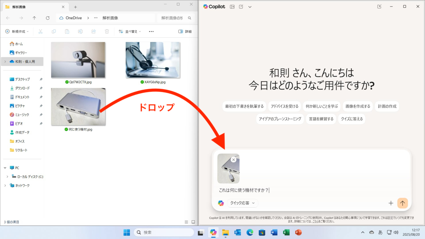Refresh the Explorer folder view
Viewport: 425px width, 239px height.
pos(48,18)
